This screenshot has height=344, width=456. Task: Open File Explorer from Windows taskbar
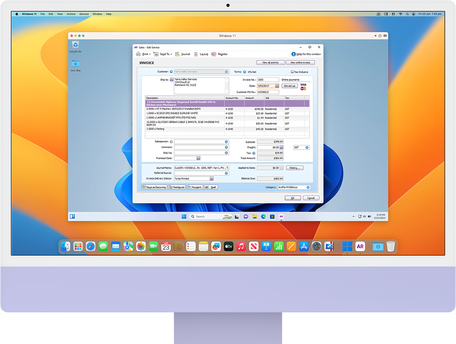tap(255, 216)
